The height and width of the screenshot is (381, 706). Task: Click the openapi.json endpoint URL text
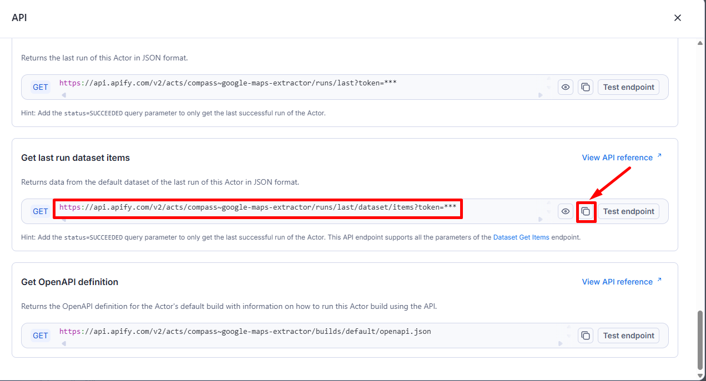tap(245, 332)
